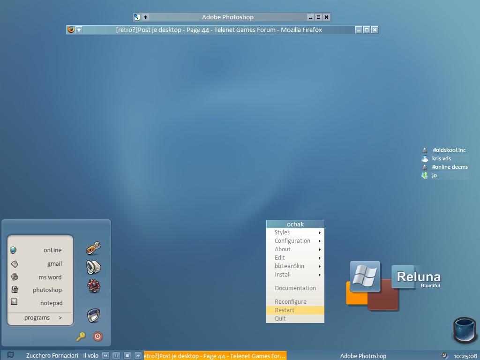
Task: Open the computer monitors icon
Action: click(x=94, y=267)
